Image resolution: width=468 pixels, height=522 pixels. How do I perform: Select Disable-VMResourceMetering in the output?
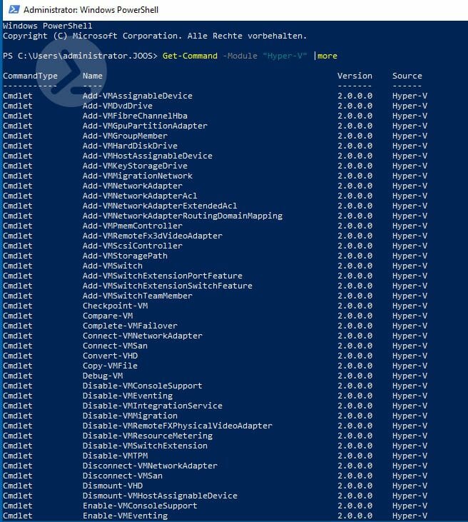pos(148,436)
